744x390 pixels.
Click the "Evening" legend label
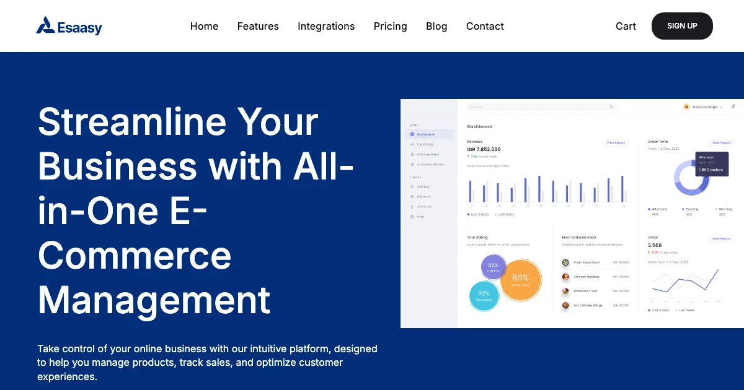692,209
